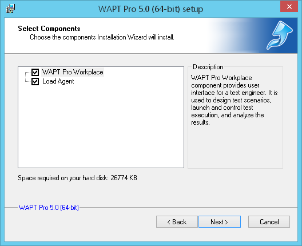The height and width of the screenshot is (246, 302).
Task: Go back with the Back button
Action: point(177,222)
